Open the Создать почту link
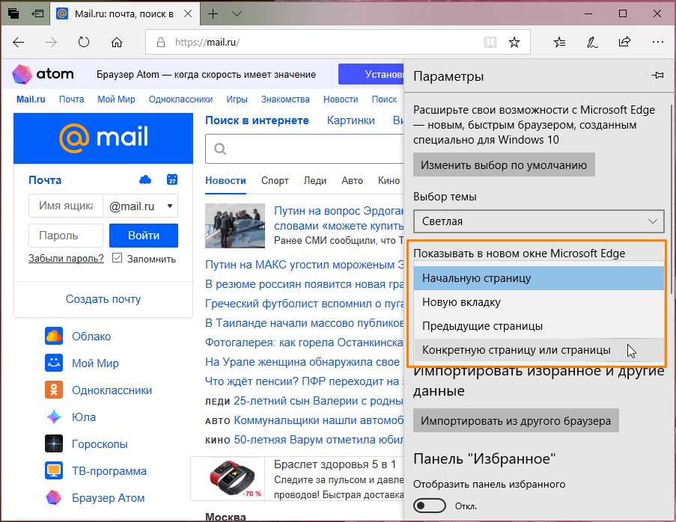Viewport: 676px width, 522px height. click(x=103, y=299)
